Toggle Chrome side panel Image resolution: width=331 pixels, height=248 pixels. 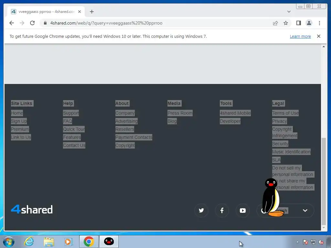(x=298, y=23)
